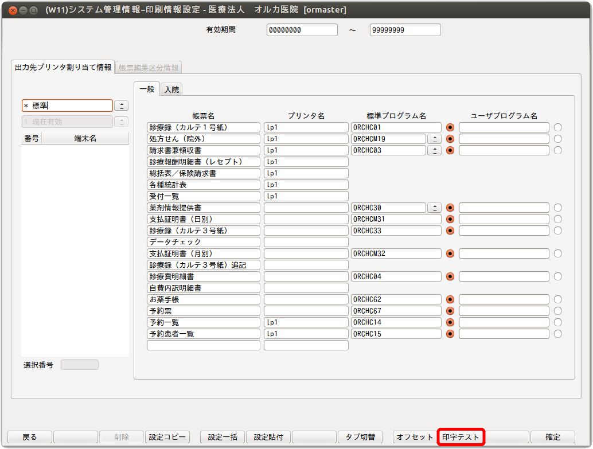Click the 戻る button
593x449 pixels.
29,437
